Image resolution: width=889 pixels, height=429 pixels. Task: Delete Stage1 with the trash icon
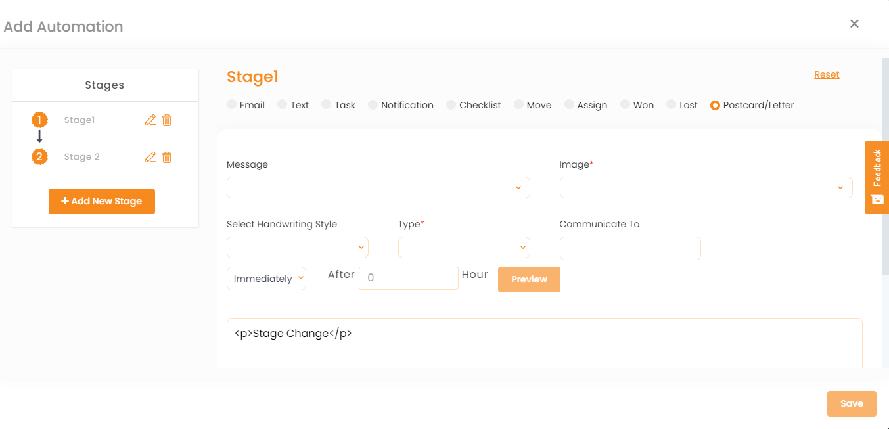coord(167,120)
